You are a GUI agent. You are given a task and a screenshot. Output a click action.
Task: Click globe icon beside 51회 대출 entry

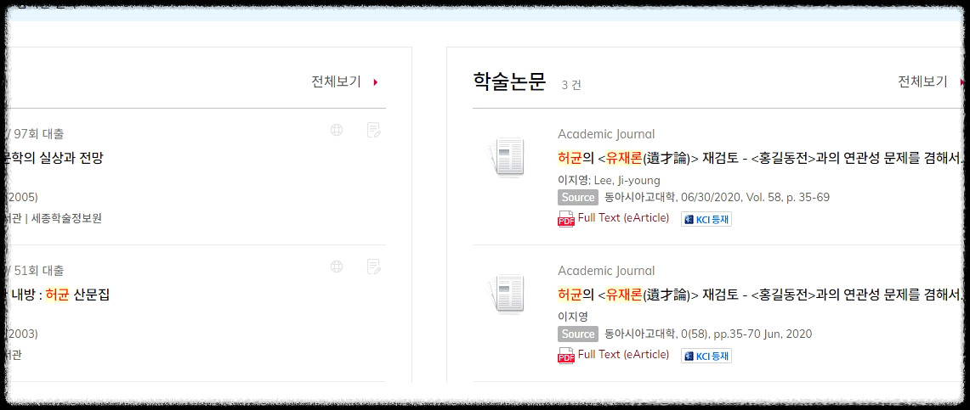coord(337,267)
